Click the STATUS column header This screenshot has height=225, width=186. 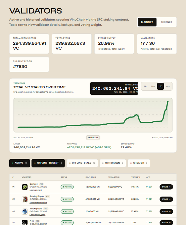click(x=64, y=177)
